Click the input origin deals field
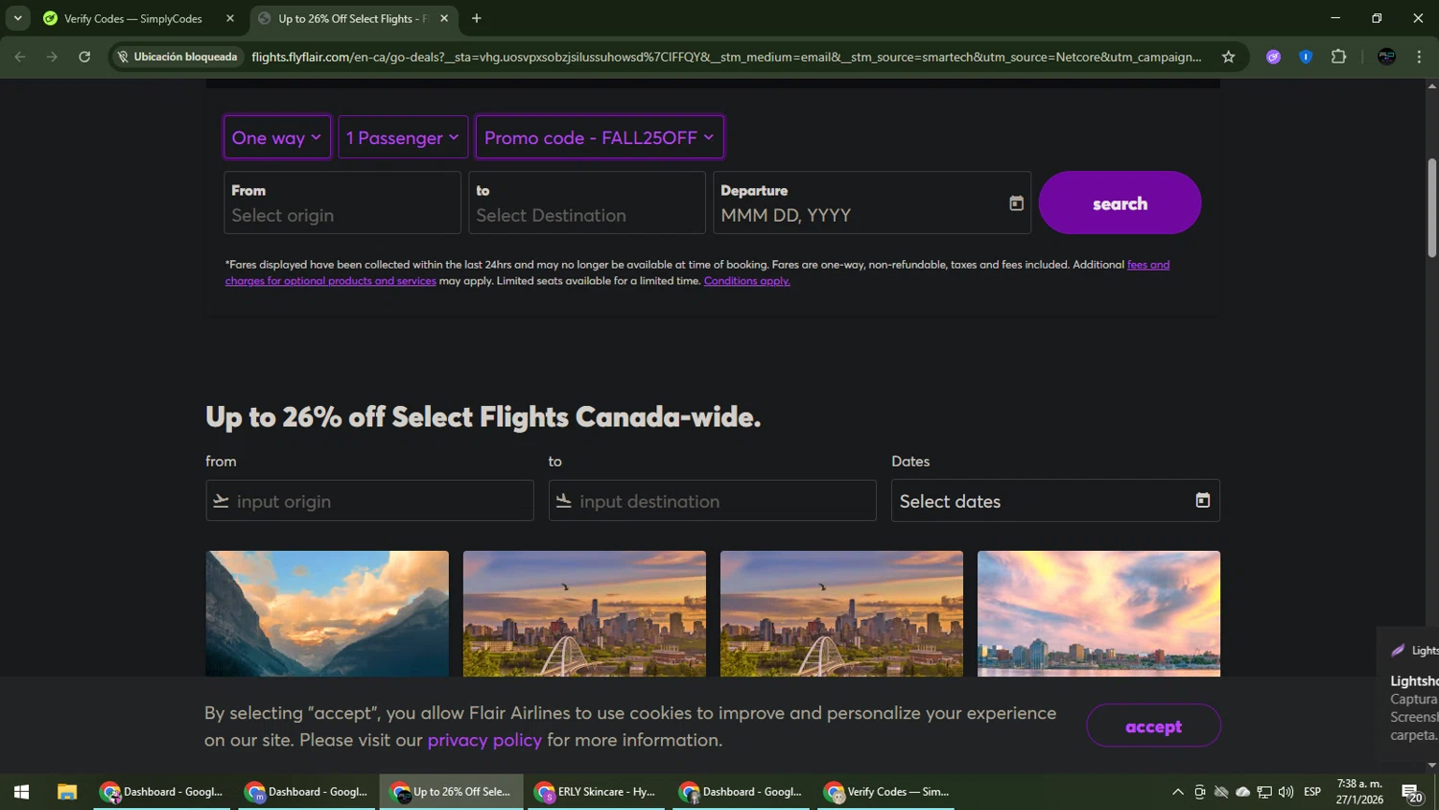The height and width of the screenshot is (810, 1439). [369, 501]
